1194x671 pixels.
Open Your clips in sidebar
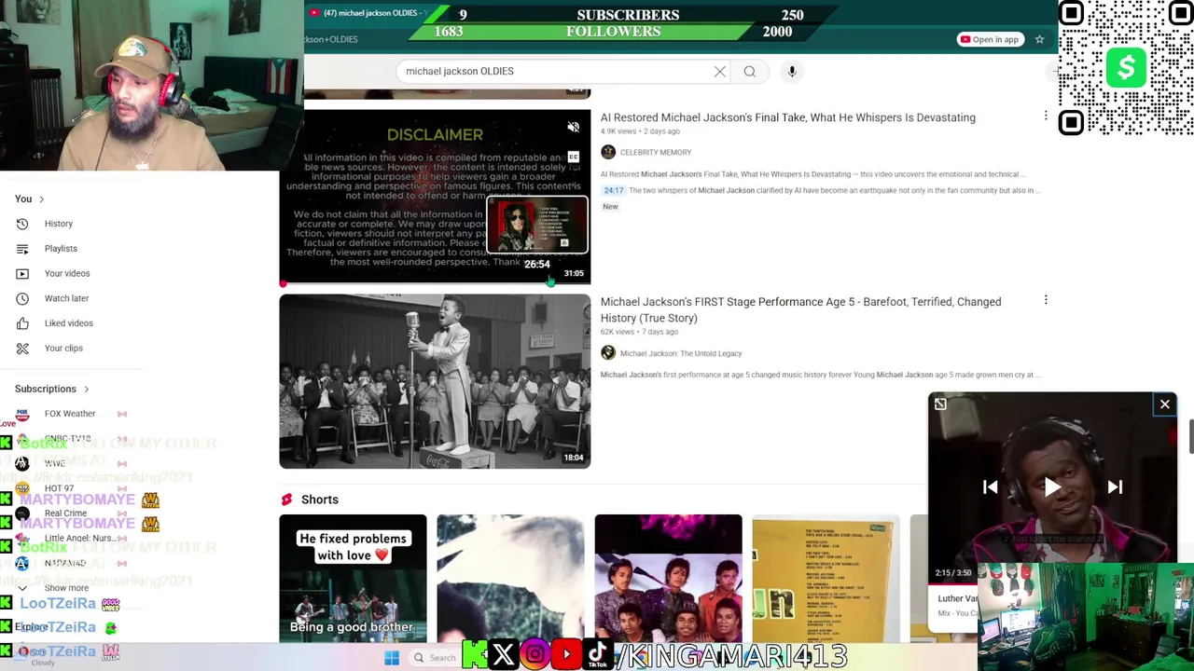pos(63,348)
